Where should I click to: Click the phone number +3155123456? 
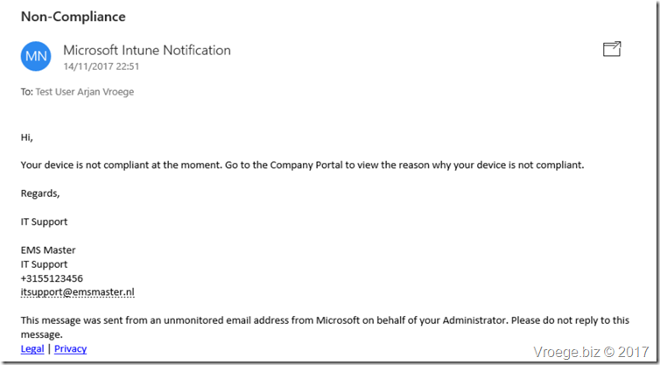(x=52, y=278)
